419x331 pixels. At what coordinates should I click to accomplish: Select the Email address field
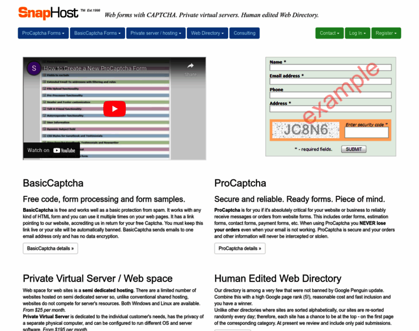tap(331, 81)
